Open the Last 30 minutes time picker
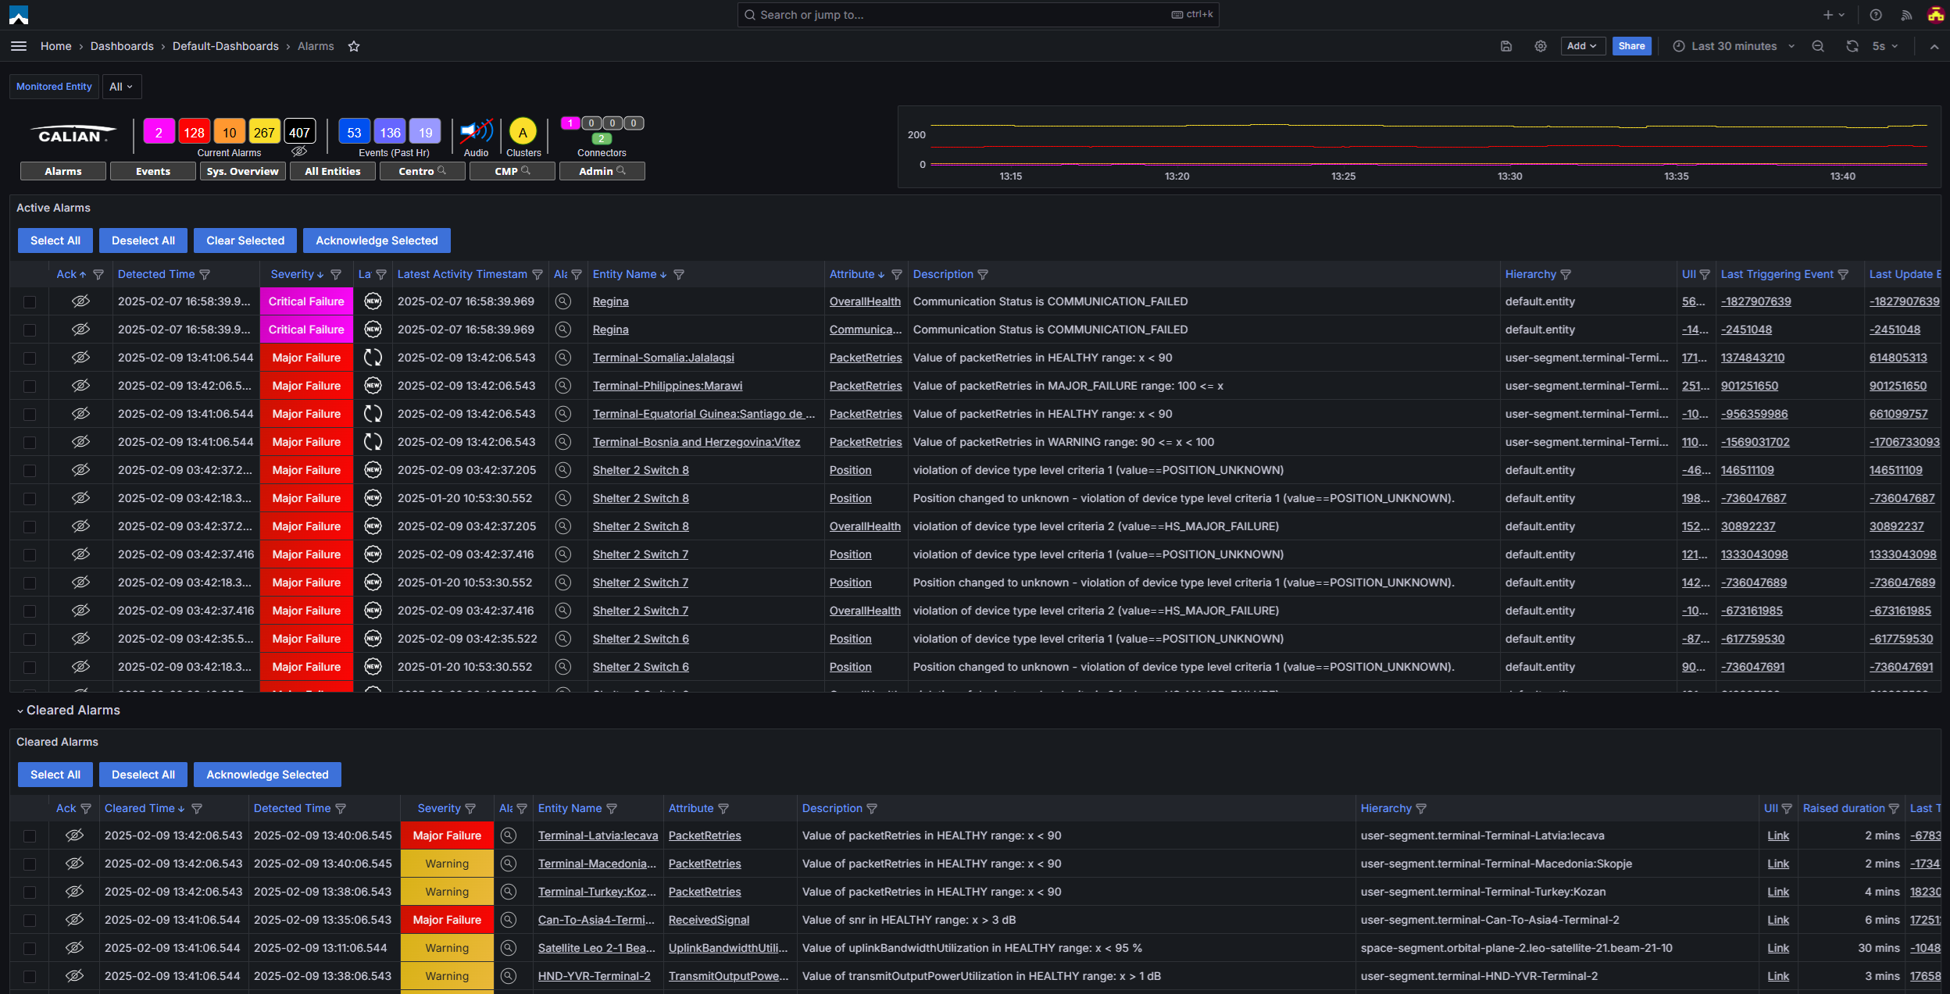The height and width of the screenshot is (994, 1950). tap(1733, 47)
